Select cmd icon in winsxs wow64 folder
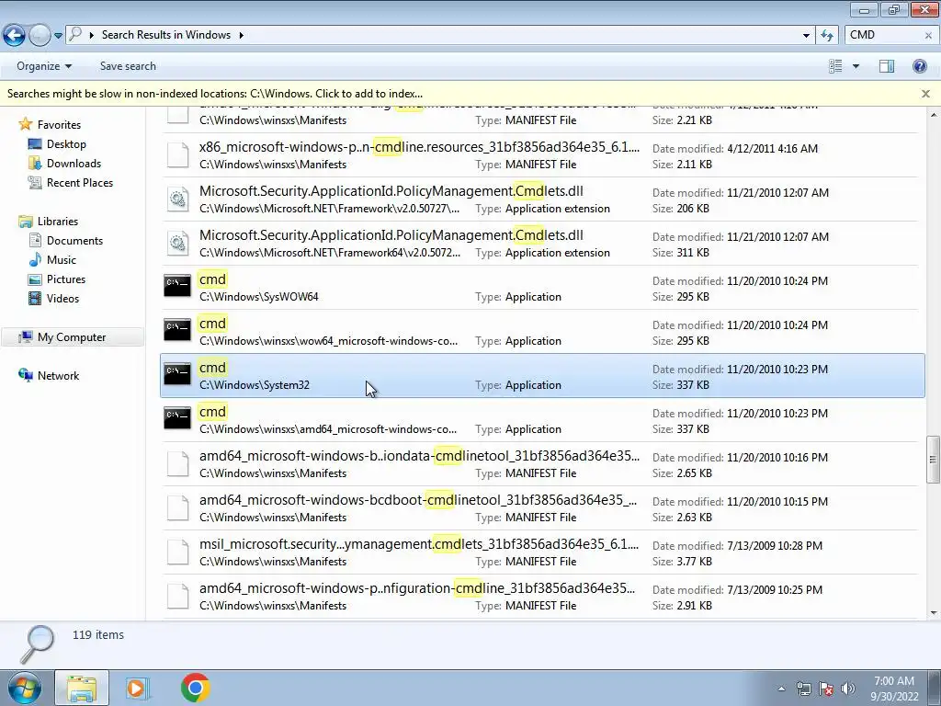Viewport: 941px width, 706px height. [177, 330]
